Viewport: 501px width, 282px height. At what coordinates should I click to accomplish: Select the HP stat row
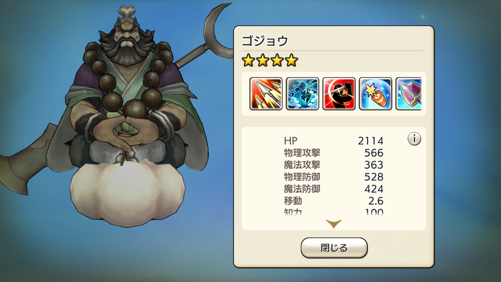point(334,141)
